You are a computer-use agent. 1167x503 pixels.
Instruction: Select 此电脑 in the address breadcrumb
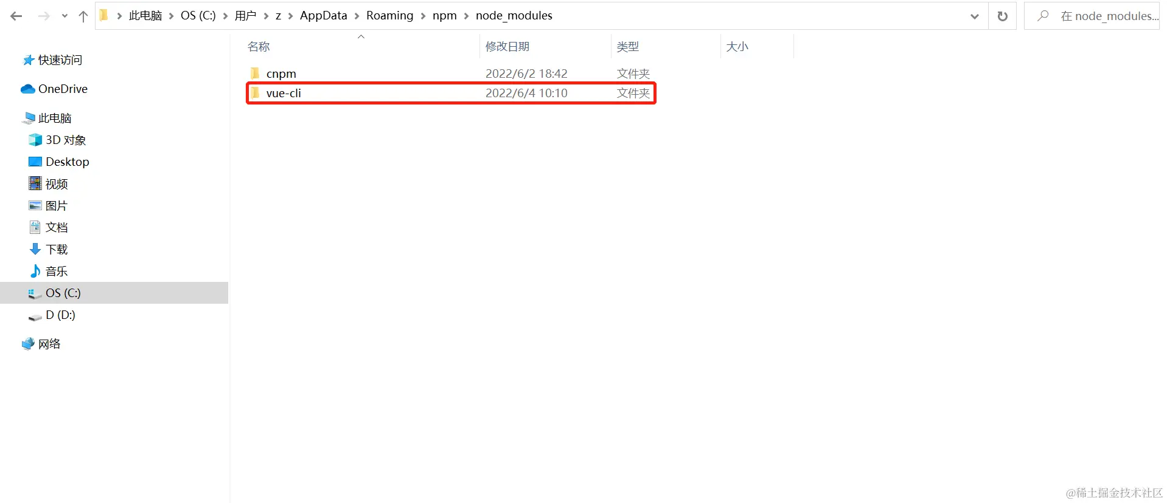pos(145,15)
